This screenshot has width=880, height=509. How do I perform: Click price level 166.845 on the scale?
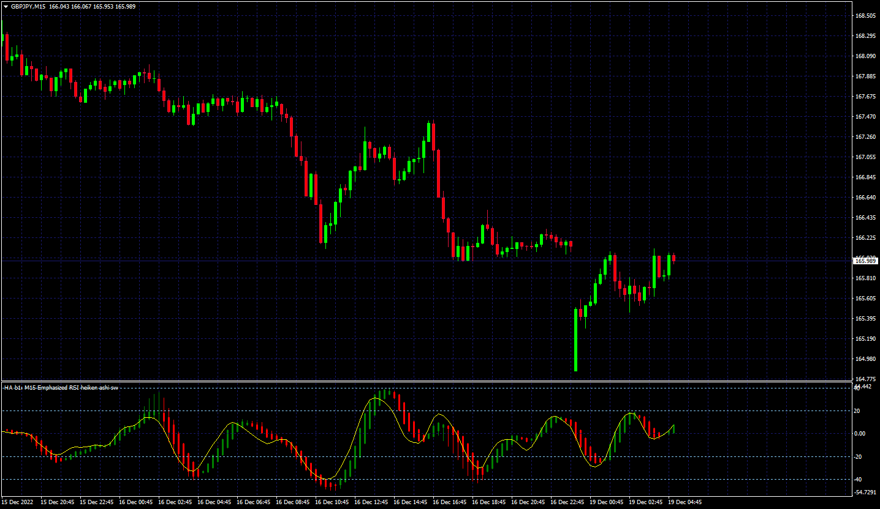(x=866, y=177)
